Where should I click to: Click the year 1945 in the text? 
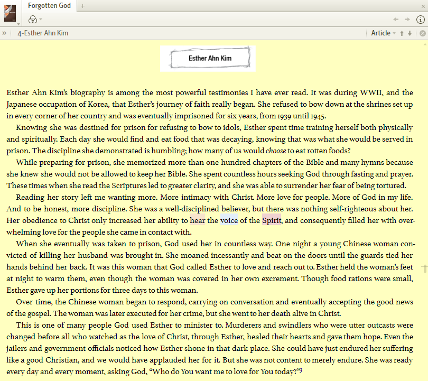[318, 116]
